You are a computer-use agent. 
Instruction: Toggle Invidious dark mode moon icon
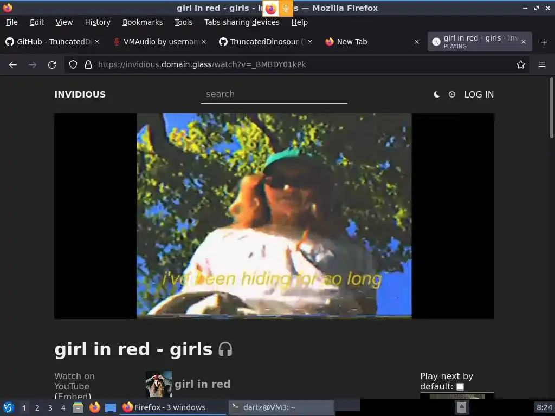coord(437,94)
